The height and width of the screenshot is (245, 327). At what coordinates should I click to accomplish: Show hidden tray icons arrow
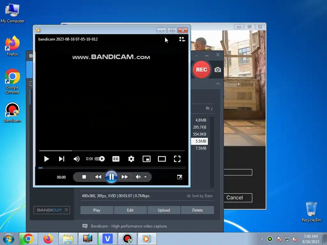click(x=262, y=239)
